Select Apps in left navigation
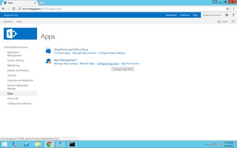The image size is (237, 148). 10,93
